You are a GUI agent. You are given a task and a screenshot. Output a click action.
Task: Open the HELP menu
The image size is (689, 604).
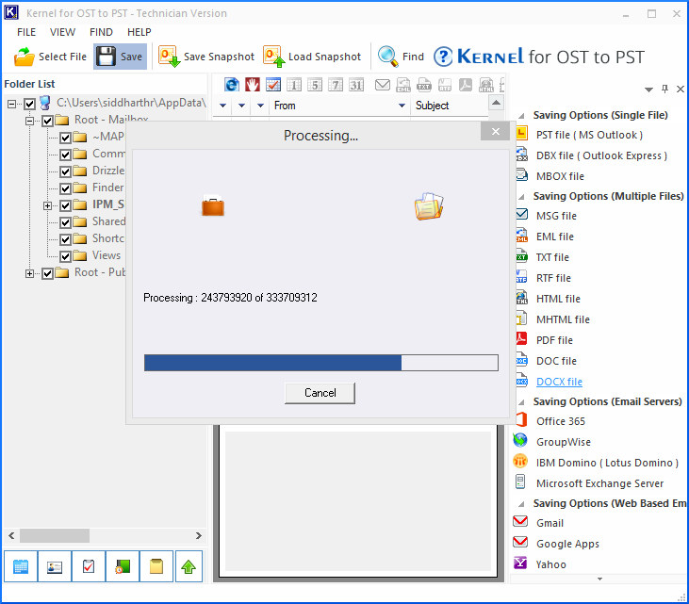tap(139, 32)
